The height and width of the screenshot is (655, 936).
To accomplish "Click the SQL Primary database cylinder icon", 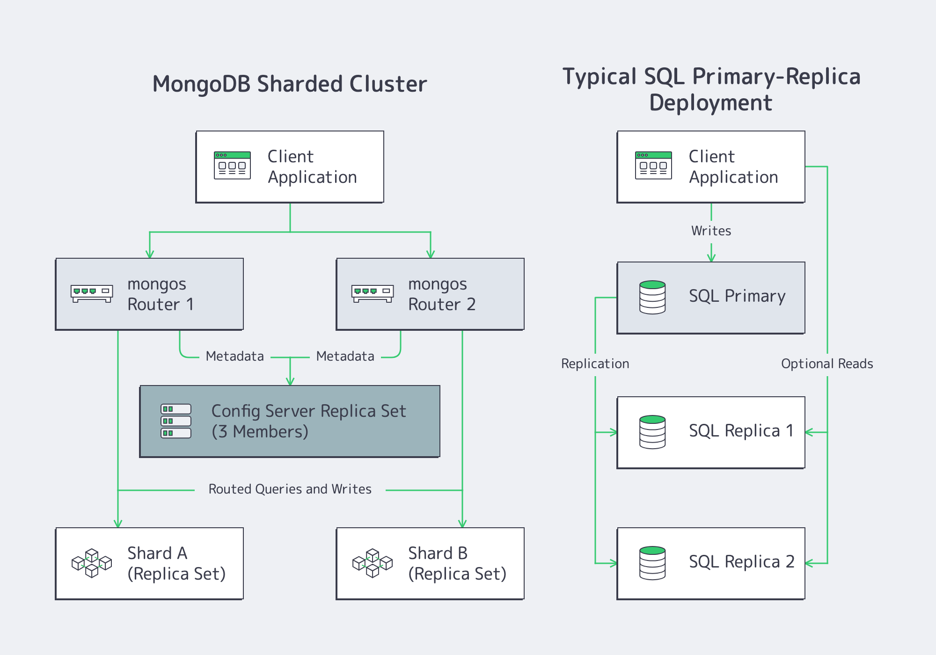I will [652, 297].
